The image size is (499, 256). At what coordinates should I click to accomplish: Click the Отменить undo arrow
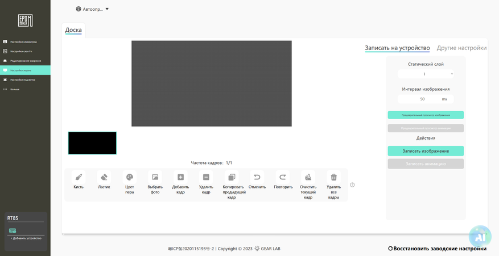point(257,177)
